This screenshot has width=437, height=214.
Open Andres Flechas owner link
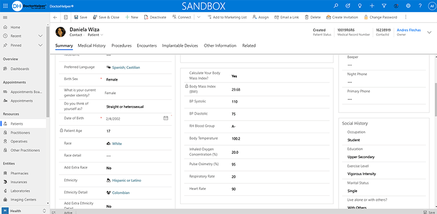pyautogui.click(x=409, y=30)
